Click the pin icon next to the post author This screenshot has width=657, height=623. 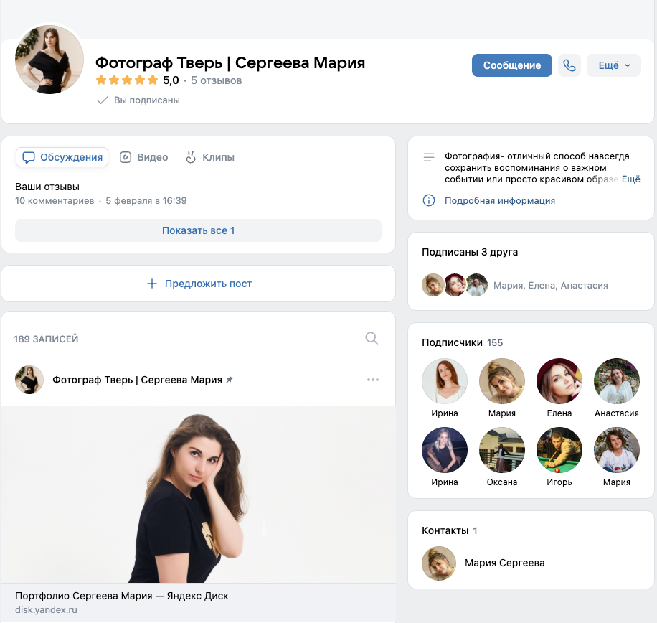pos(230,380)
